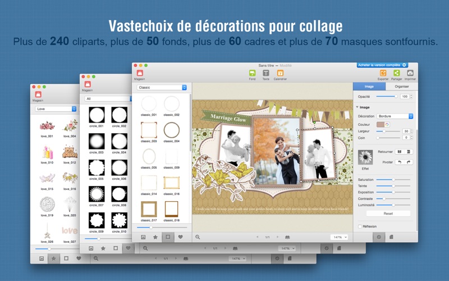The width and height of the screenshot is (449, 281).
Task: Click the rotate right Pivoter icon
Action: pos(409,162)
